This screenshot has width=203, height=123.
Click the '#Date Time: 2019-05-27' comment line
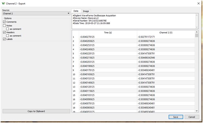91,23
